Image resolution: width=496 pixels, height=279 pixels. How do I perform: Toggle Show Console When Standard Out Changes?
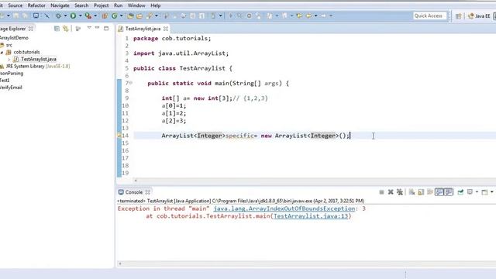439,192
